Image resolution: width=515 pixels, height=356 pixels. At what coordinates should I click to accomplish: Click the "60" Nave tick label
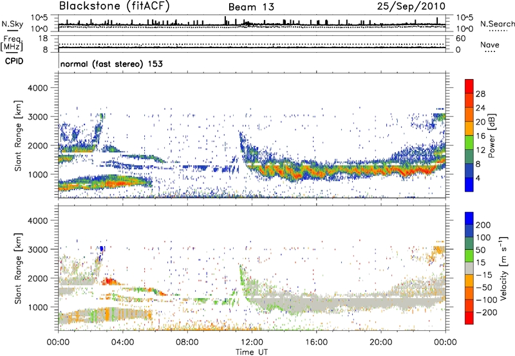(x=461, y=39)
